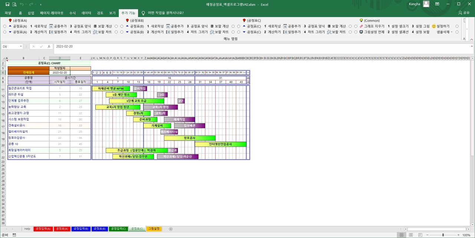The height and width of the screenshot is (238, 475).
Task: Click the Normal view icon in status bar
Action: (x=402, y=235)
